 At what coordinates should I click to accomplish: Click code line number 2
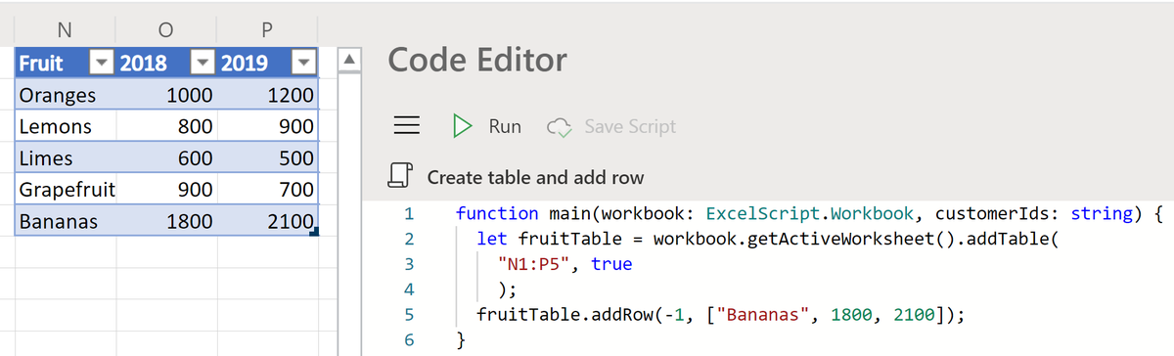409,239
